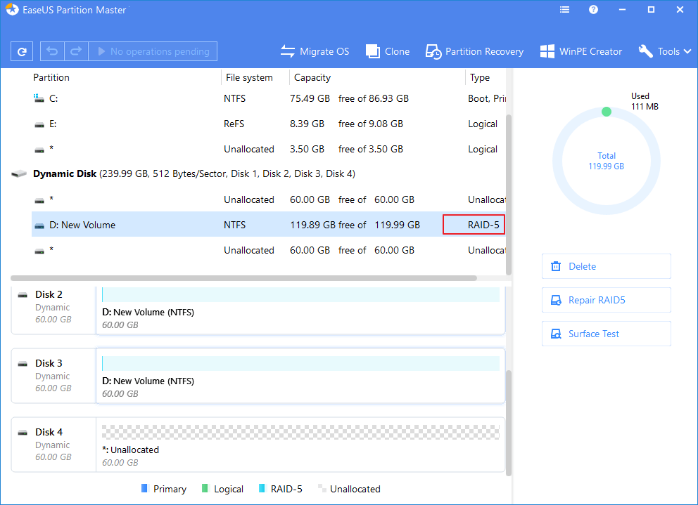Click the Disk 2 label panel
The width and height of the screenshot is (698, 505).
[x=53, y=310]
